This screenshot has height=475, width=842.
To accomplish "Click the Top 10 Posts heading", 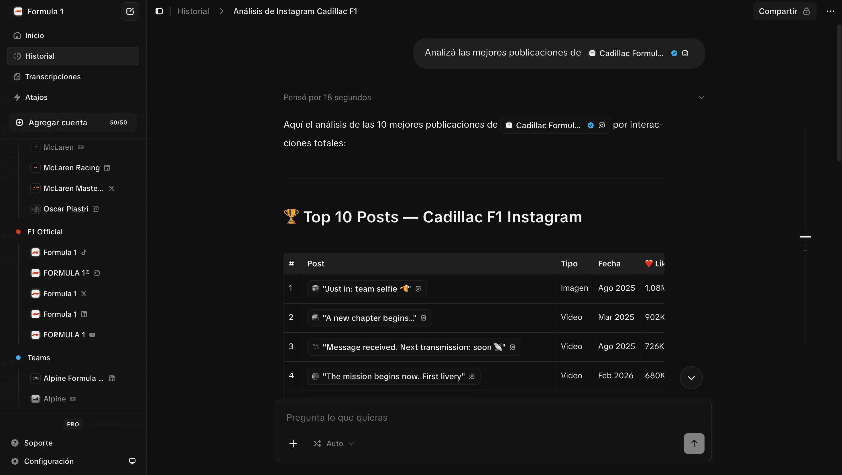I will (433, 217).
